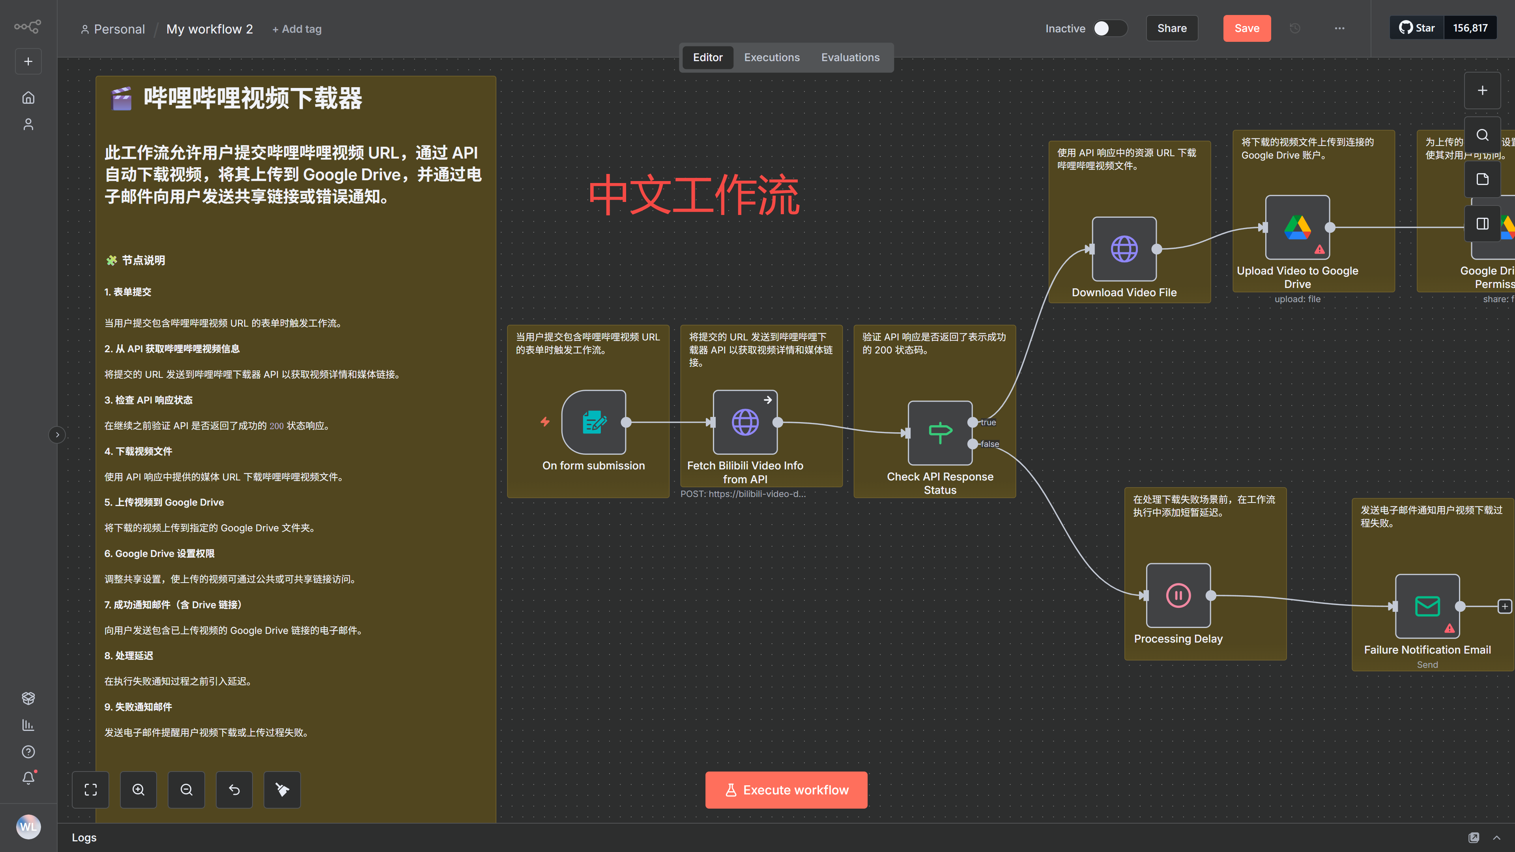
Task: Switch to the Executions tab
Action: 772,58
